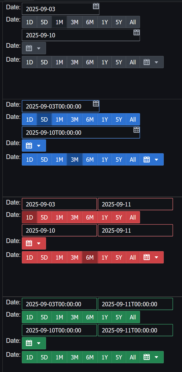Toggle the 1M range in gray group
The height and width of the screenshot is (372, 182).
[59, 22]
